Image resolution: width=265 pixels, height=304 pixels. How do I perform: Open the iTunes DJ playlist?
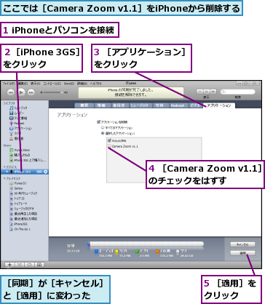click(18, 183)
